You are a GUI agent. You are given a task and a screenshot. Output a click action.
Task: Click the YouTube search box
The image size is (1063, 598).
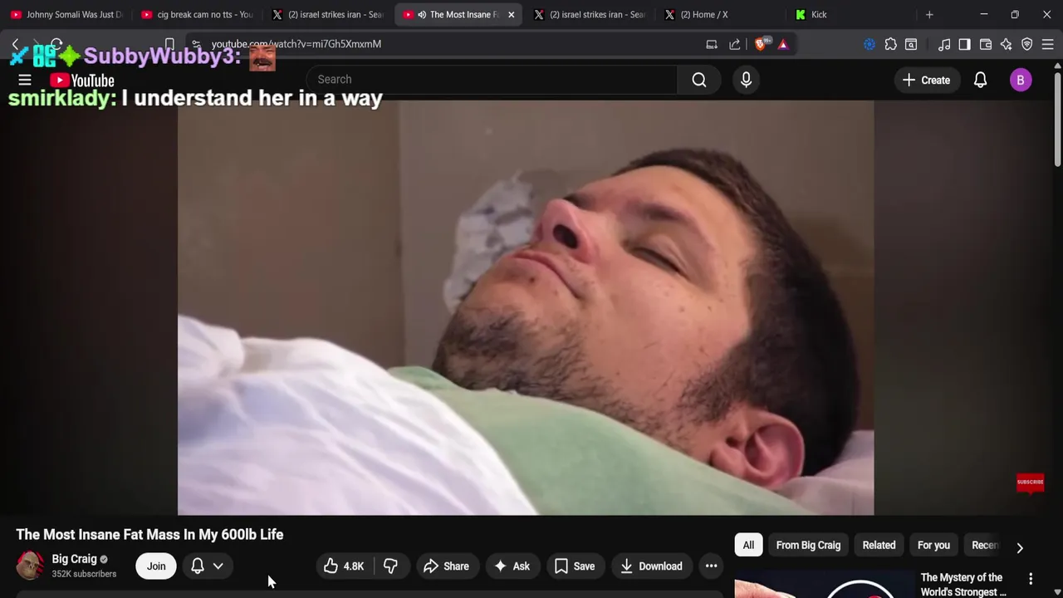point(492,80)
